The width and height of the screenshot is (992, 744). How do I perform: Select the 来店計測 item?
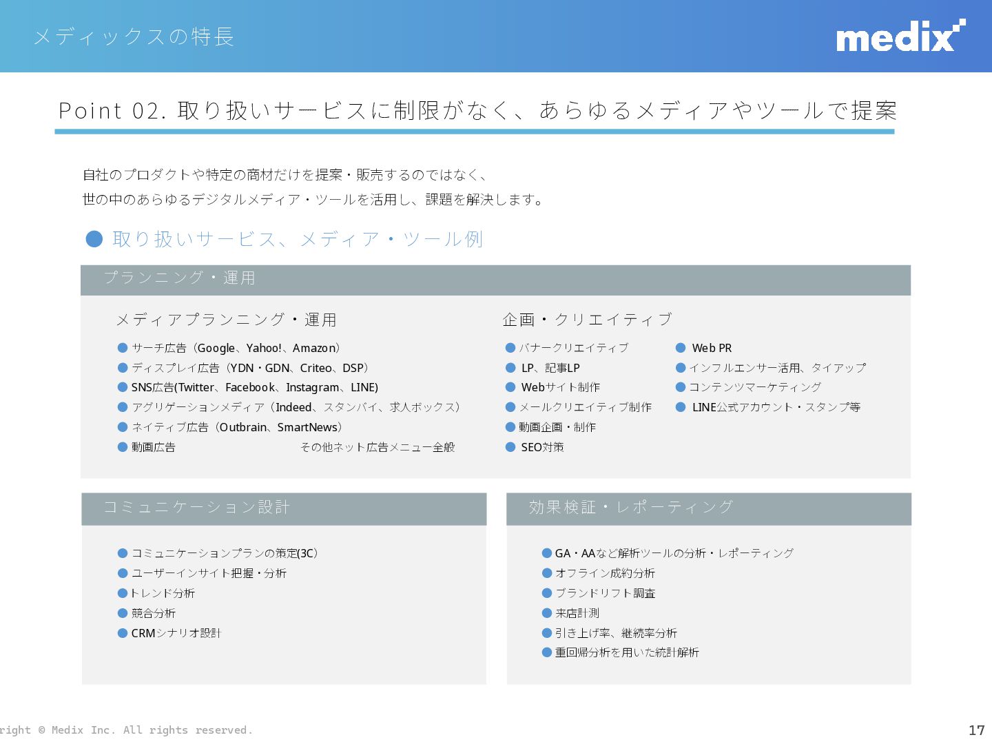point(571,613)
